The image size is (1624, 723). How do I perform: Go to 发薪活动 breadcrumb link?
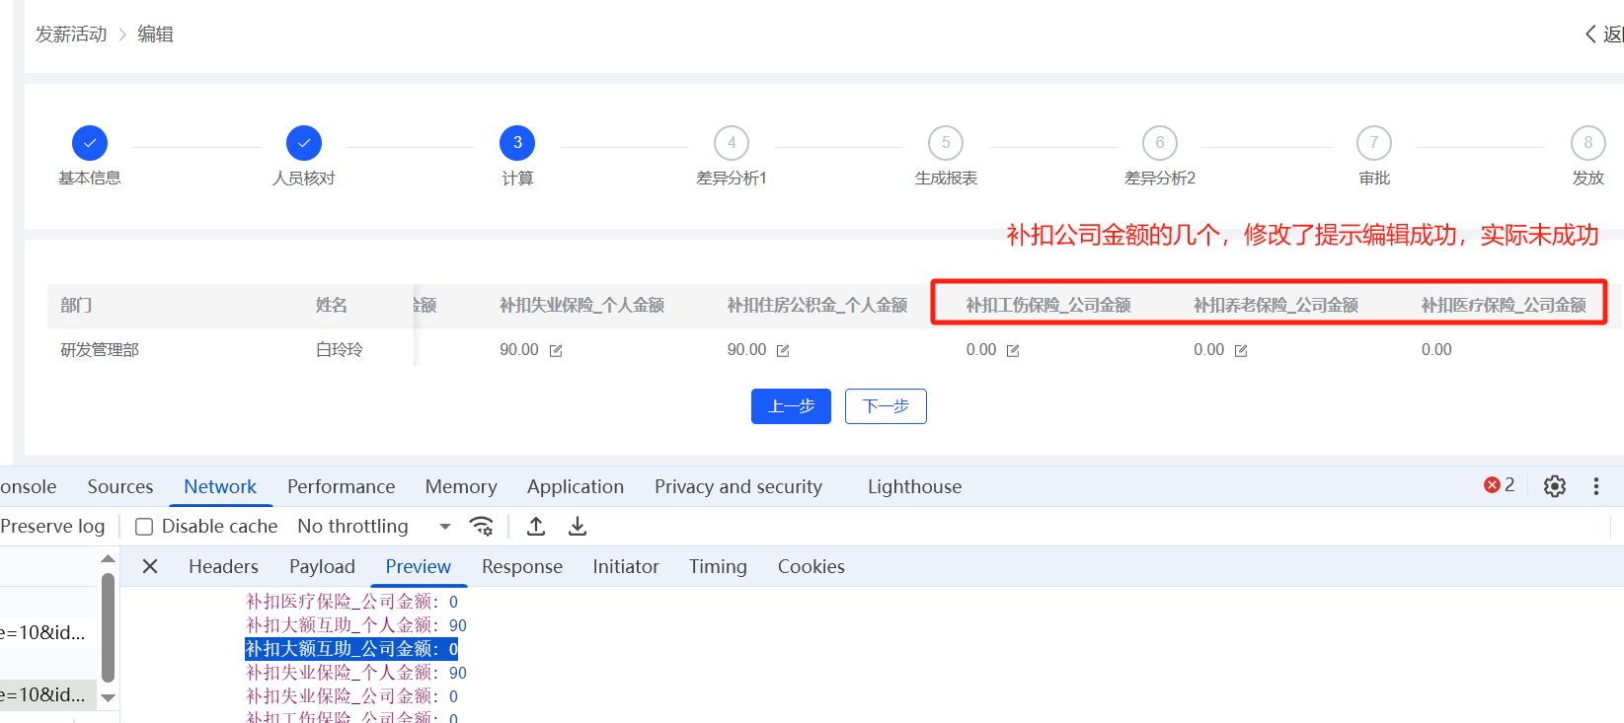(x=71, y=35)
